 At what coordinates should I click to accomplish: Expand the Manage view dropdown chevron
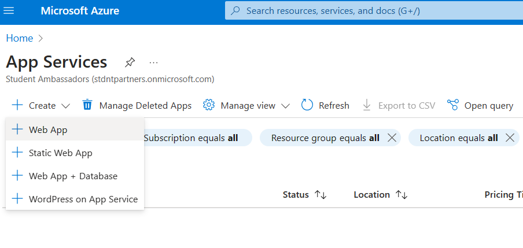click(285, 106)
